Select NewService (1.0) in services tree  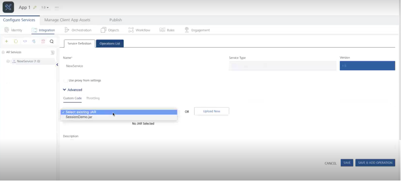point(28,61)
